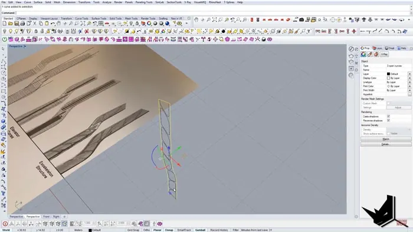The width and height of the screenshot is (413, 232).
Task: Click the black Default layer color swatch
Action: [388, 74]
